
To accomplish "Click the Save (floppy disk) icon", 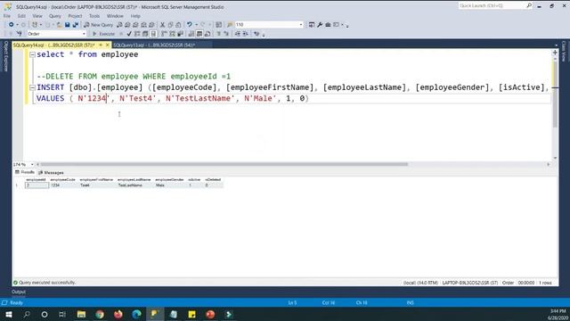I will click(68, 25).
